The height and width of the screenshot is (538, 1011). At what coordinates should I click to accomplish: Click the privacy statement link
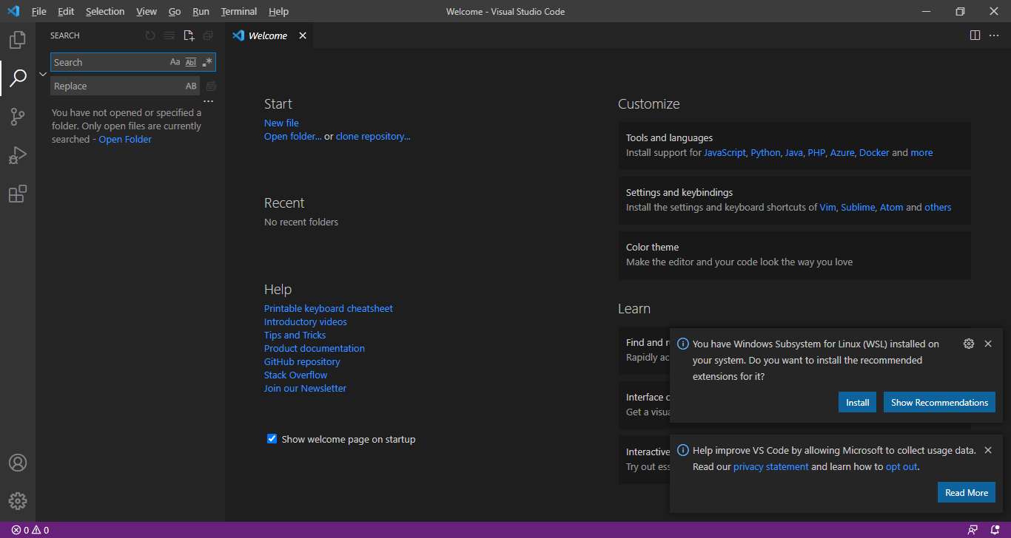[x=771, y=466]
